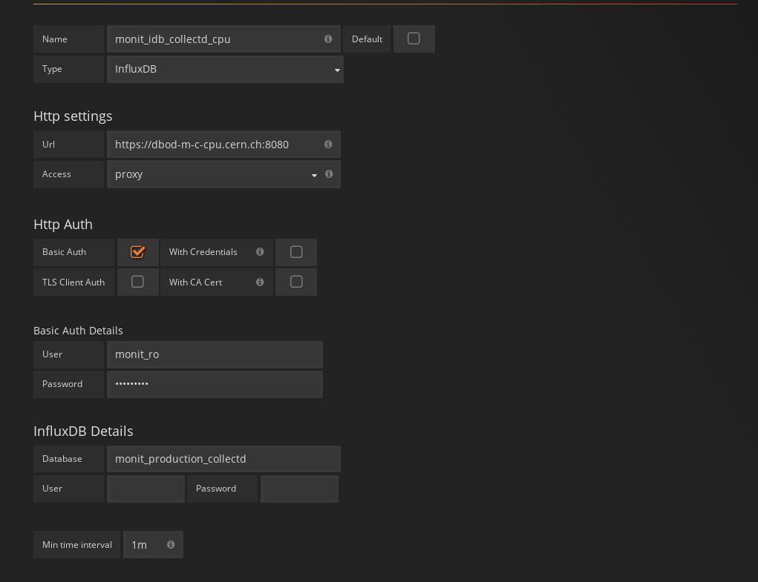This screenshot has width=758, height=582.
Task: Tick the Default data source checkbox
Action: click(414, 39)
